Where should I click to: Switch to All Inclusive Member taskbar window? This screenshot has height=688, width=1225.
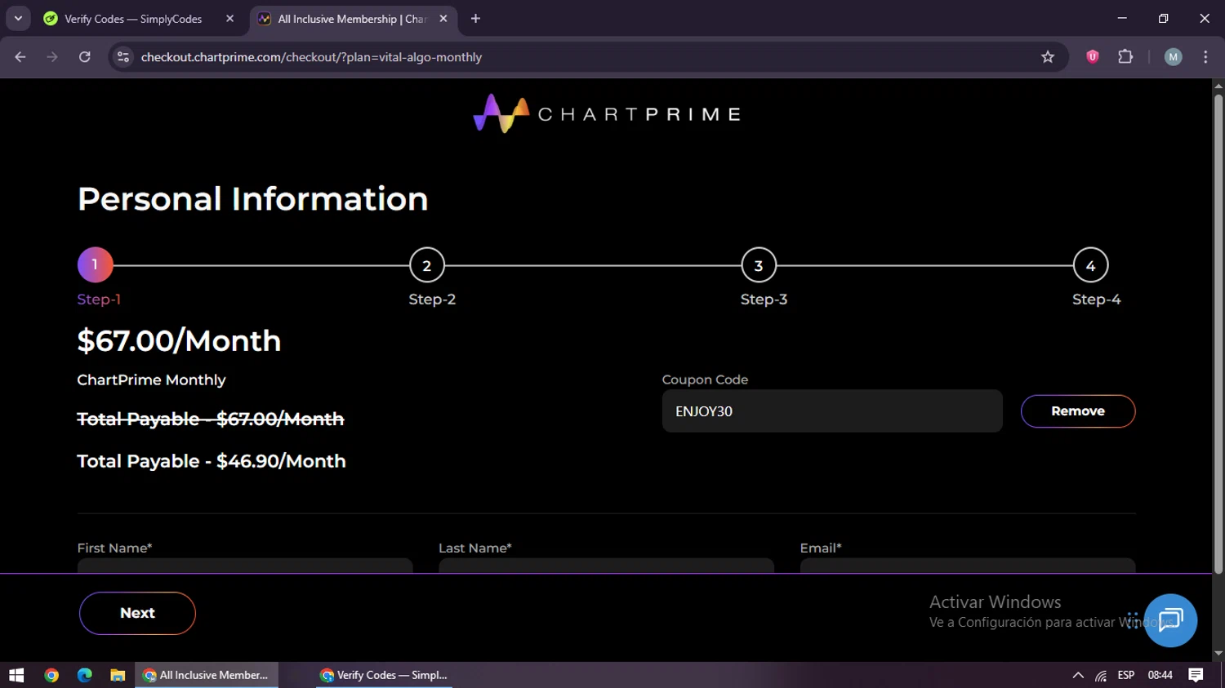(x=207, y=675)
